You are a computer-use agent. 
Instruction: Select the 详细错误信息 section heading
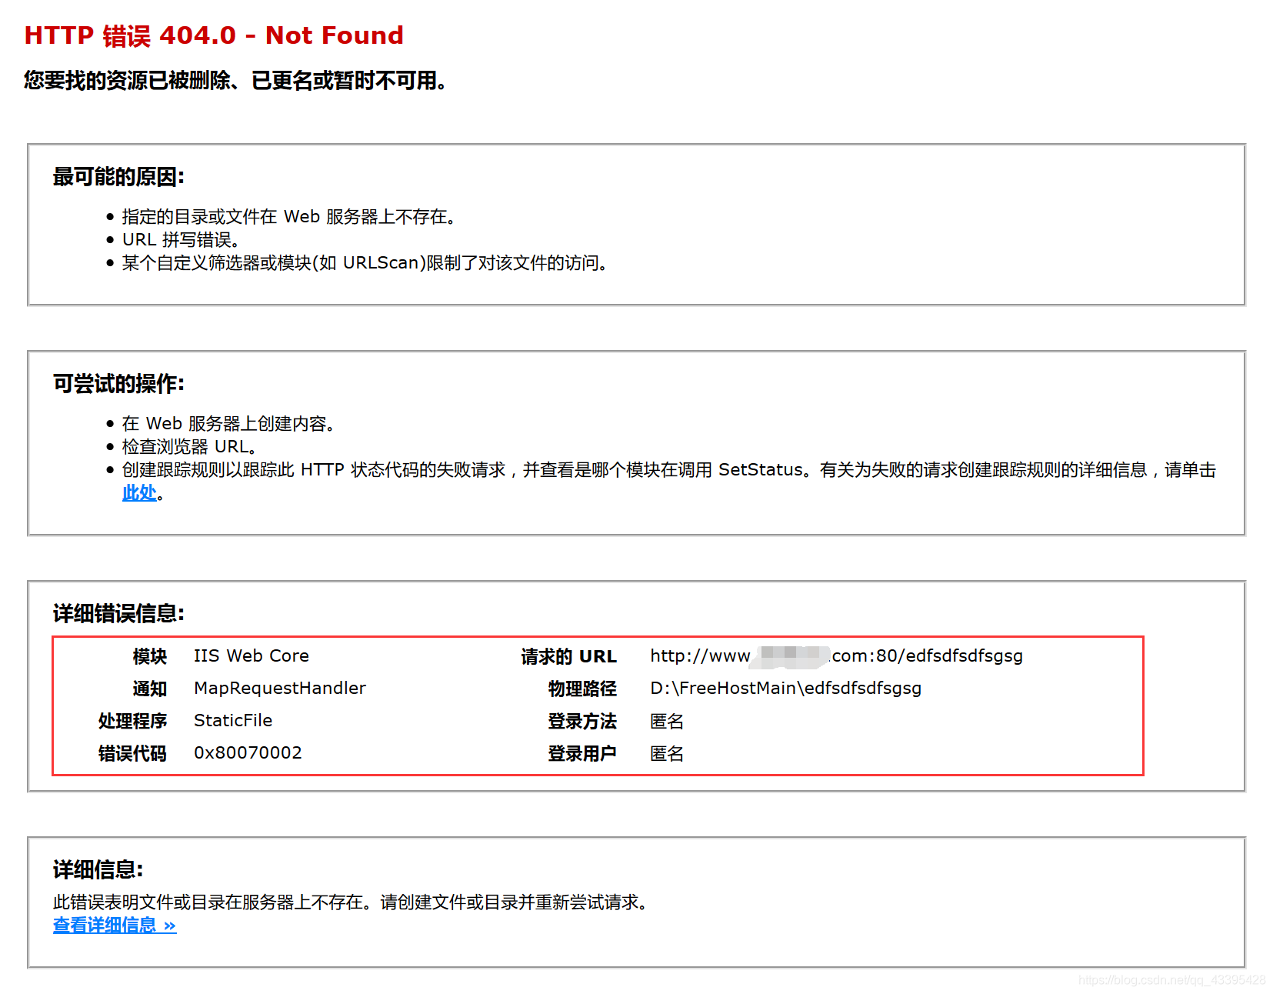click(118, 614)
